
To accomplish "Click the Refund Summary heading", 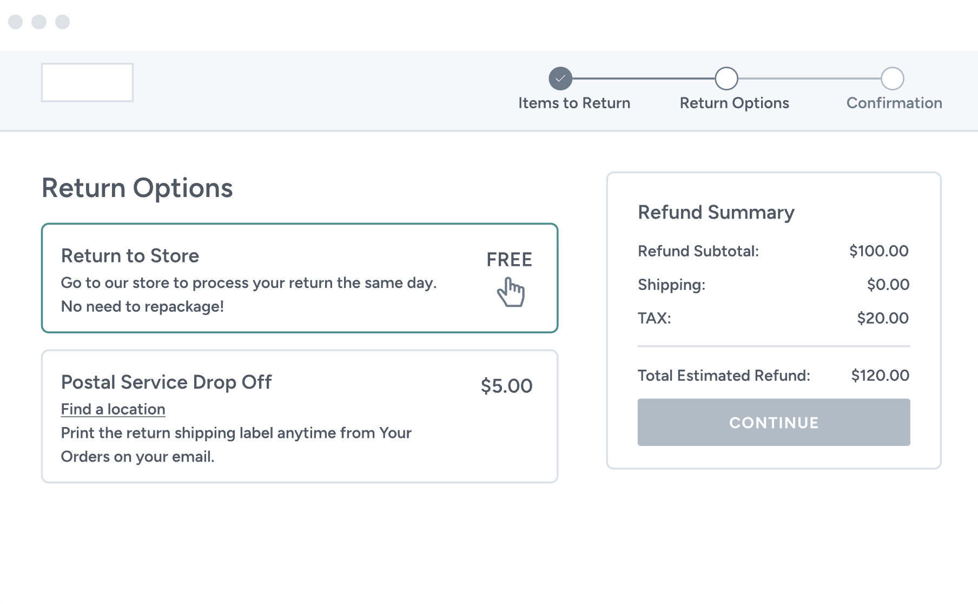I will coord(716,212).
